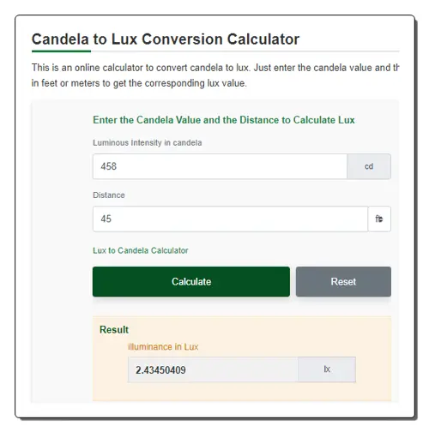Click the Candela to Lux Conversion Calculator title

166,39
